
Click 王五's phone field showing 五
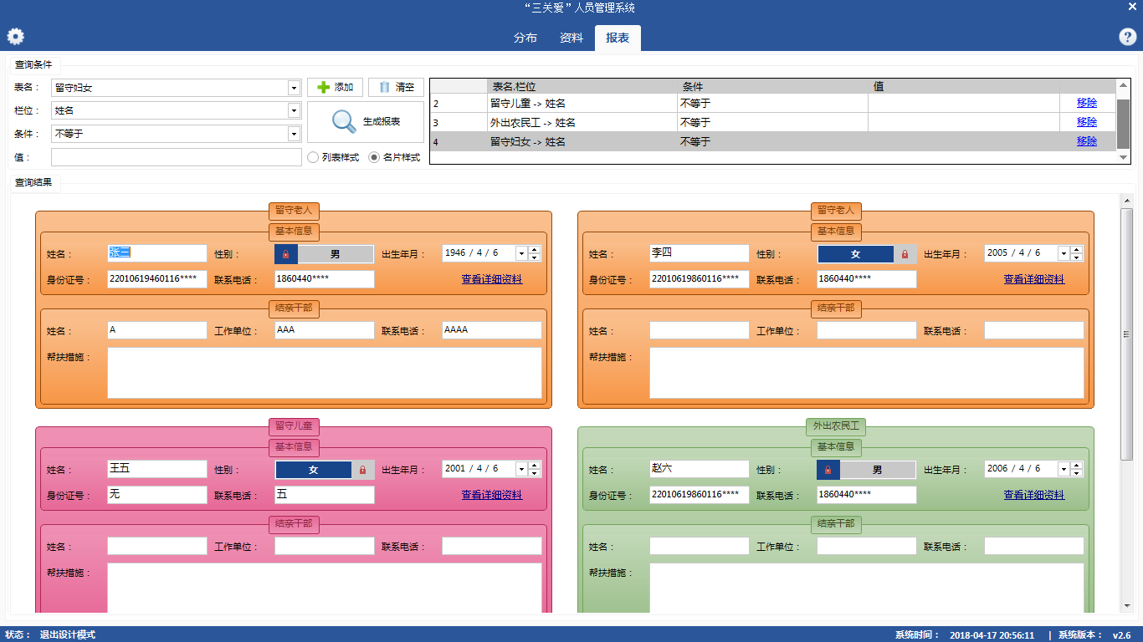[325, 495]
